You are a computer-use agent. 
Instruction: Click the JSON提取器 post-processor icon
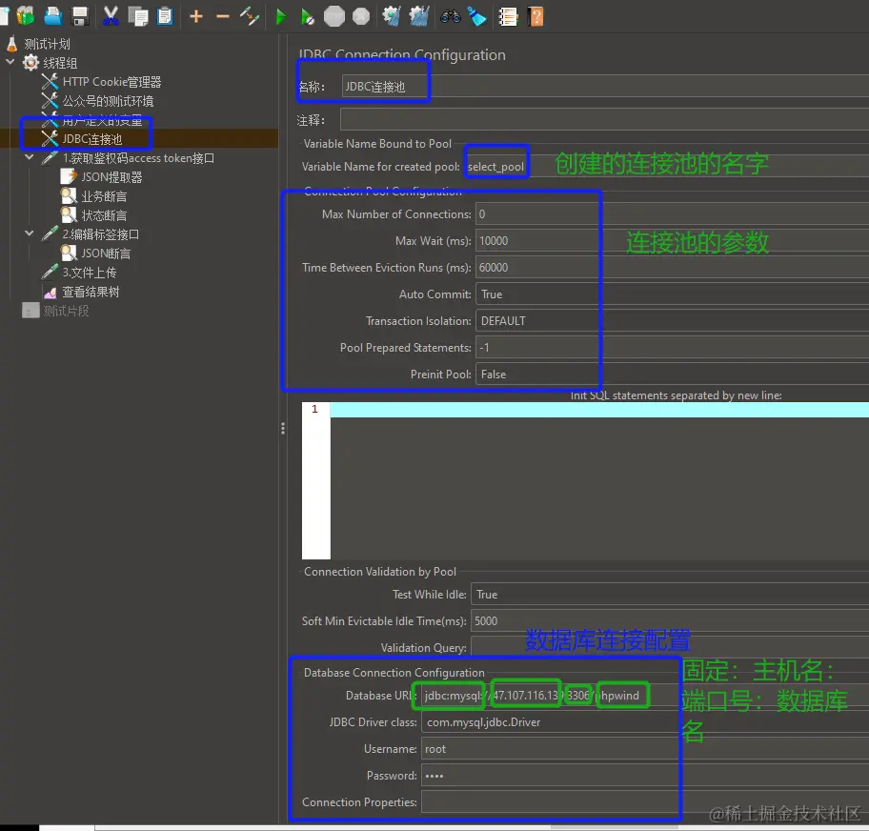coord(69,177)
